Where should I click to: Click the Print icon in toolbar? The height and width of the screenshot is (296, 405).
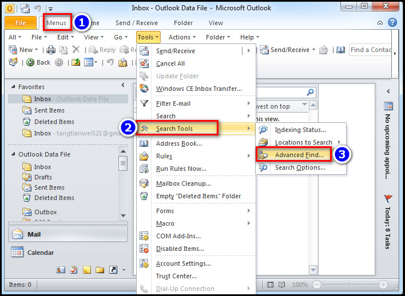(51, 50)
